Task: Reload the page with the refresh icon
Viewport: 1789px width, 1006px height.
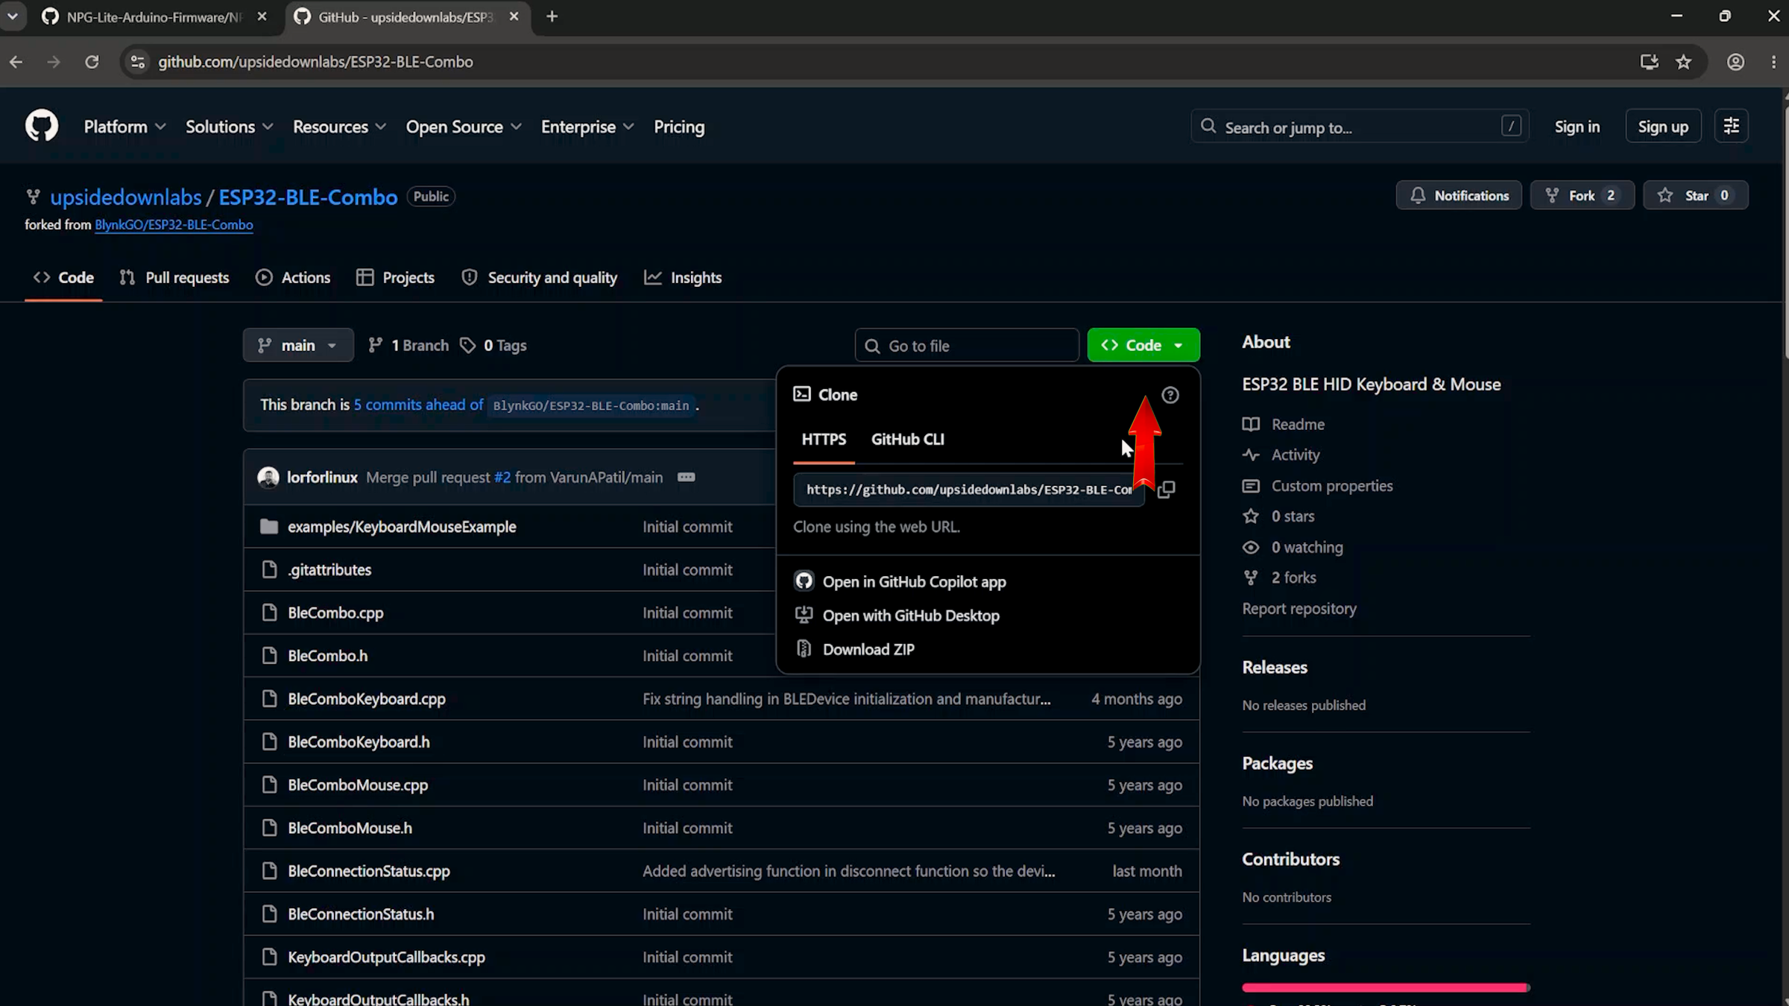Action: point(92,62)
